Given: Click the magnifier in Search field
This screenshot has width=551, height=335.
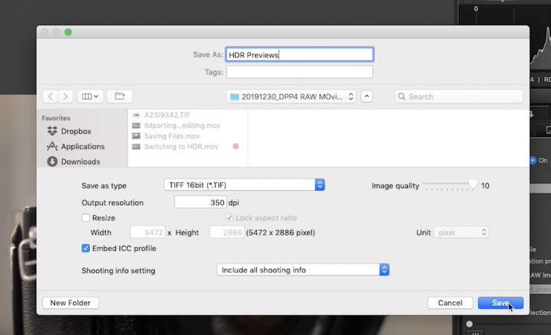Looking at the screenshot, I should [402, 97].
